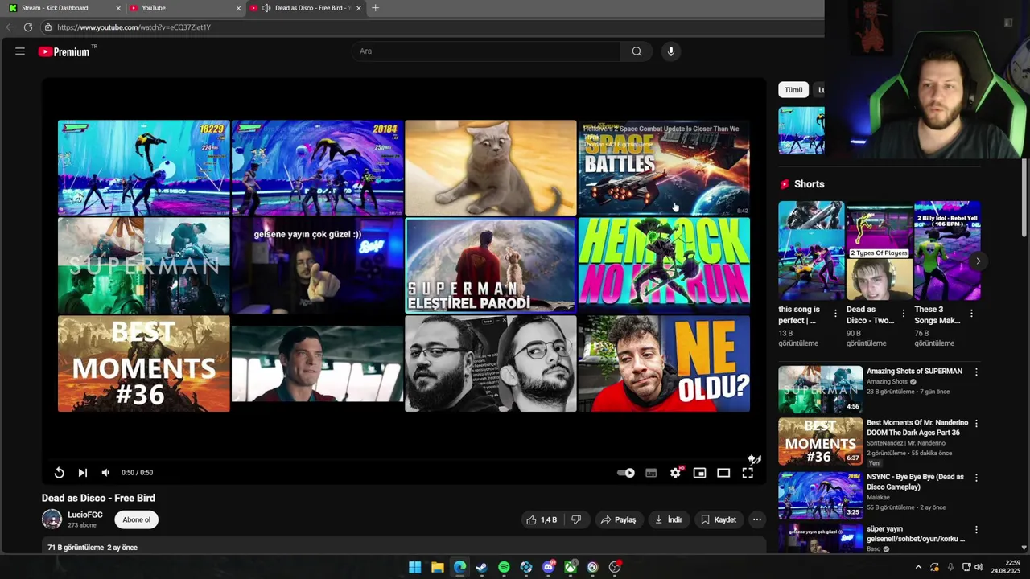The width and height of the screenshot is (1030, 579).
Task: Open the LucioFGC channel name link
Action: point(85,515)
